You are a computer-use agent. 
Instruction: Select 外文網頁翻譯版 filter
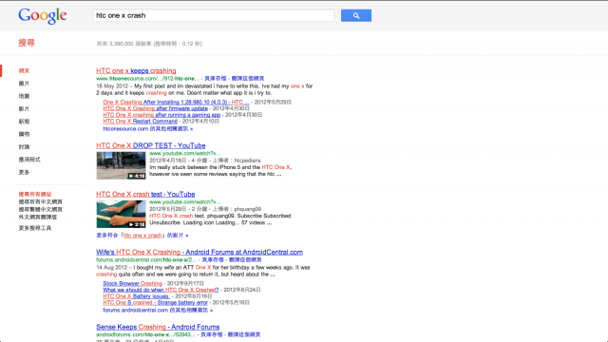[x=38, y=217]
